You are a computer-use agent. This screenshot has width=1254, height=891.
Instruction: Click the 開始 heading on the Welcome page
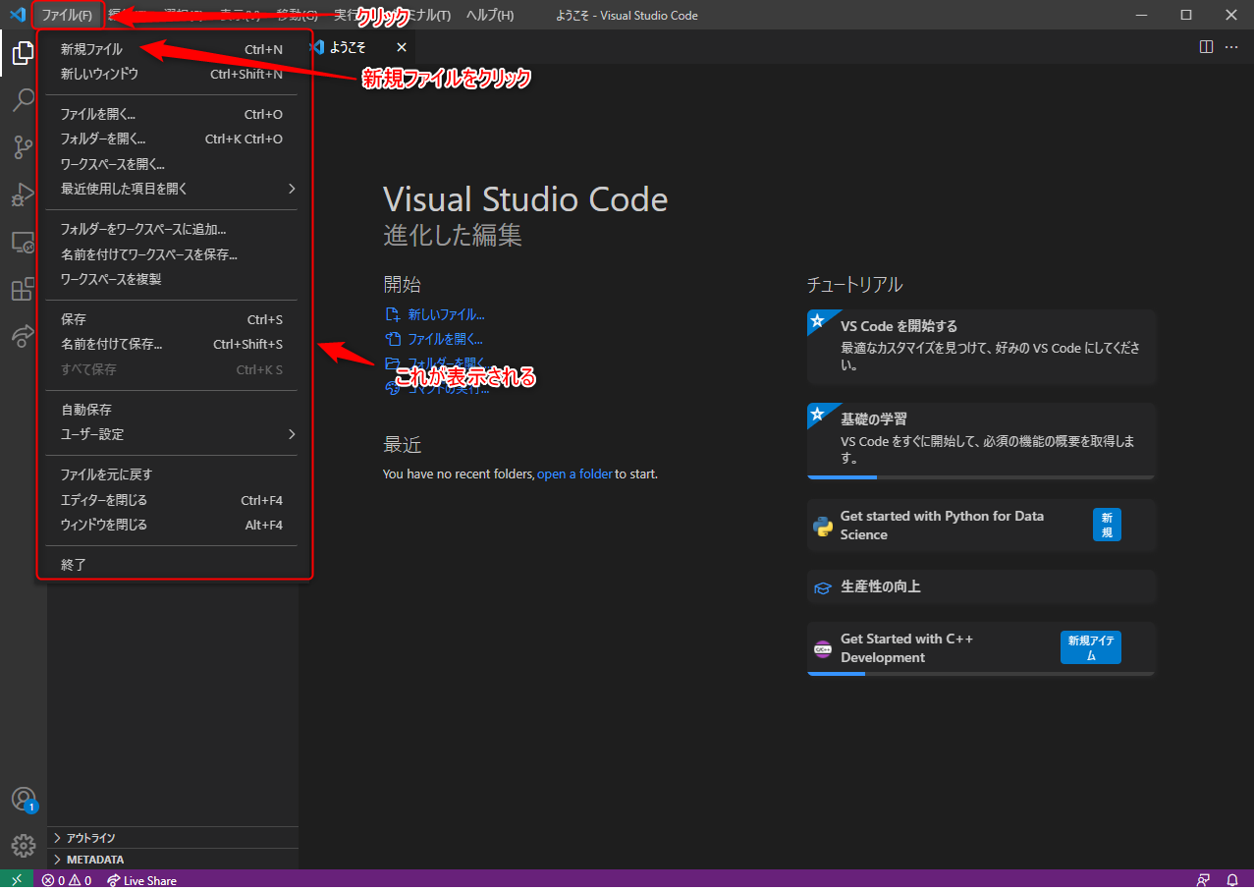click(x=403, y=285)
